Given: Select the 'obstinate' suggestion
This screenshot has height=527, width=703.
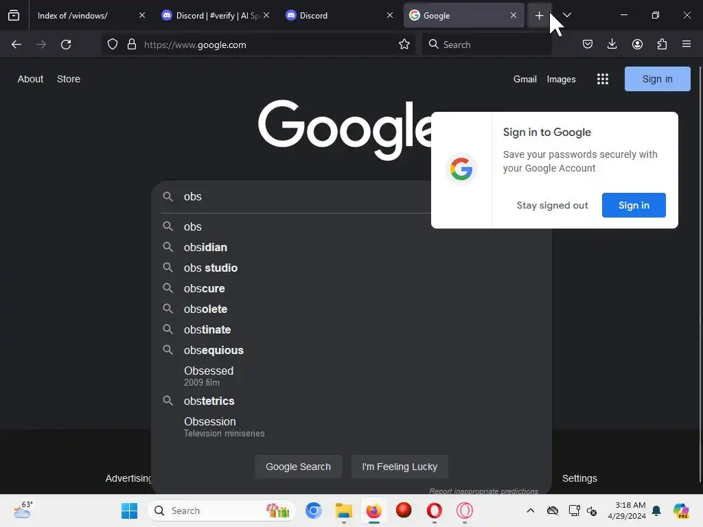Looking at the screenshot, I should click(x=351, y=330).
